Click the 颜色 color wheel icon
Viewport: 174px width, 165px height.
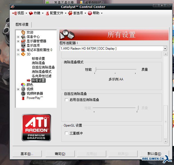(x=23, y=85)
